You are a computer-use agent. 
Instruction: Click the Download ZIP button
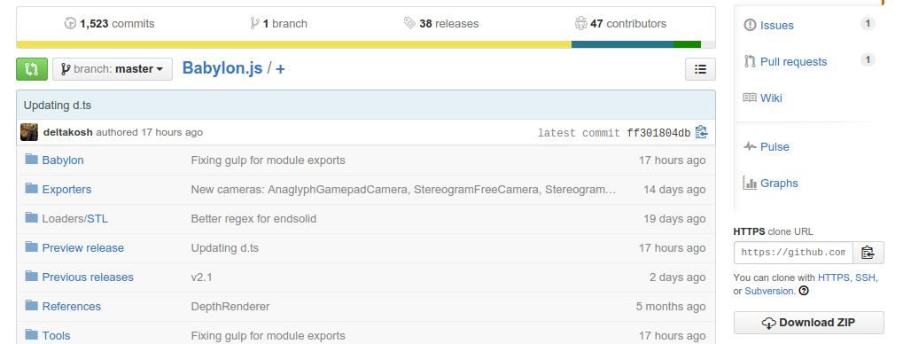[808, 323]
